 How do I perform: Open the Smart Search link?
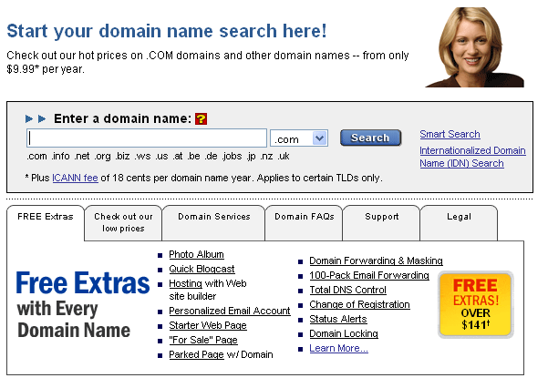450,134
